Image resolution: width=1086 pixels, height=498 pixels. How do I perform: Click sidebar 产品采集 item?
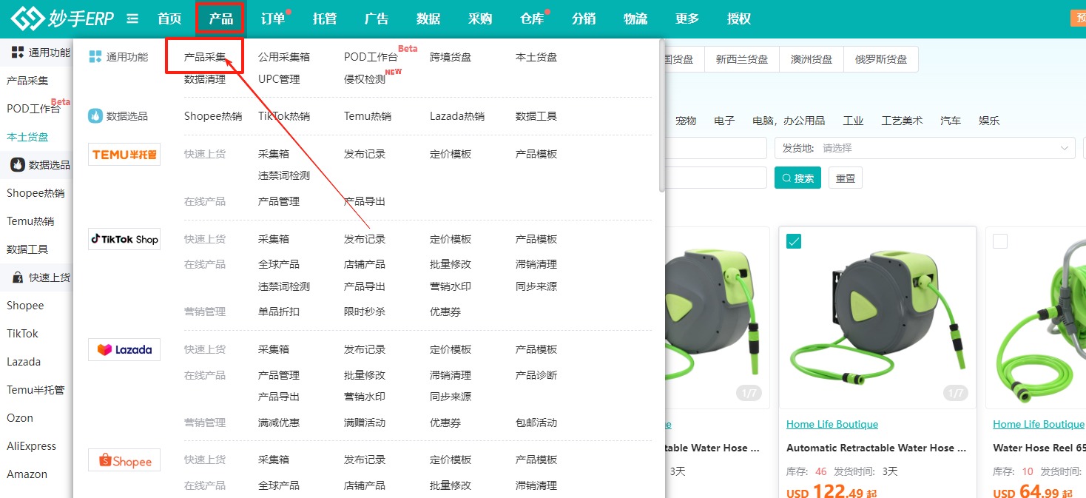click(27, 81)
